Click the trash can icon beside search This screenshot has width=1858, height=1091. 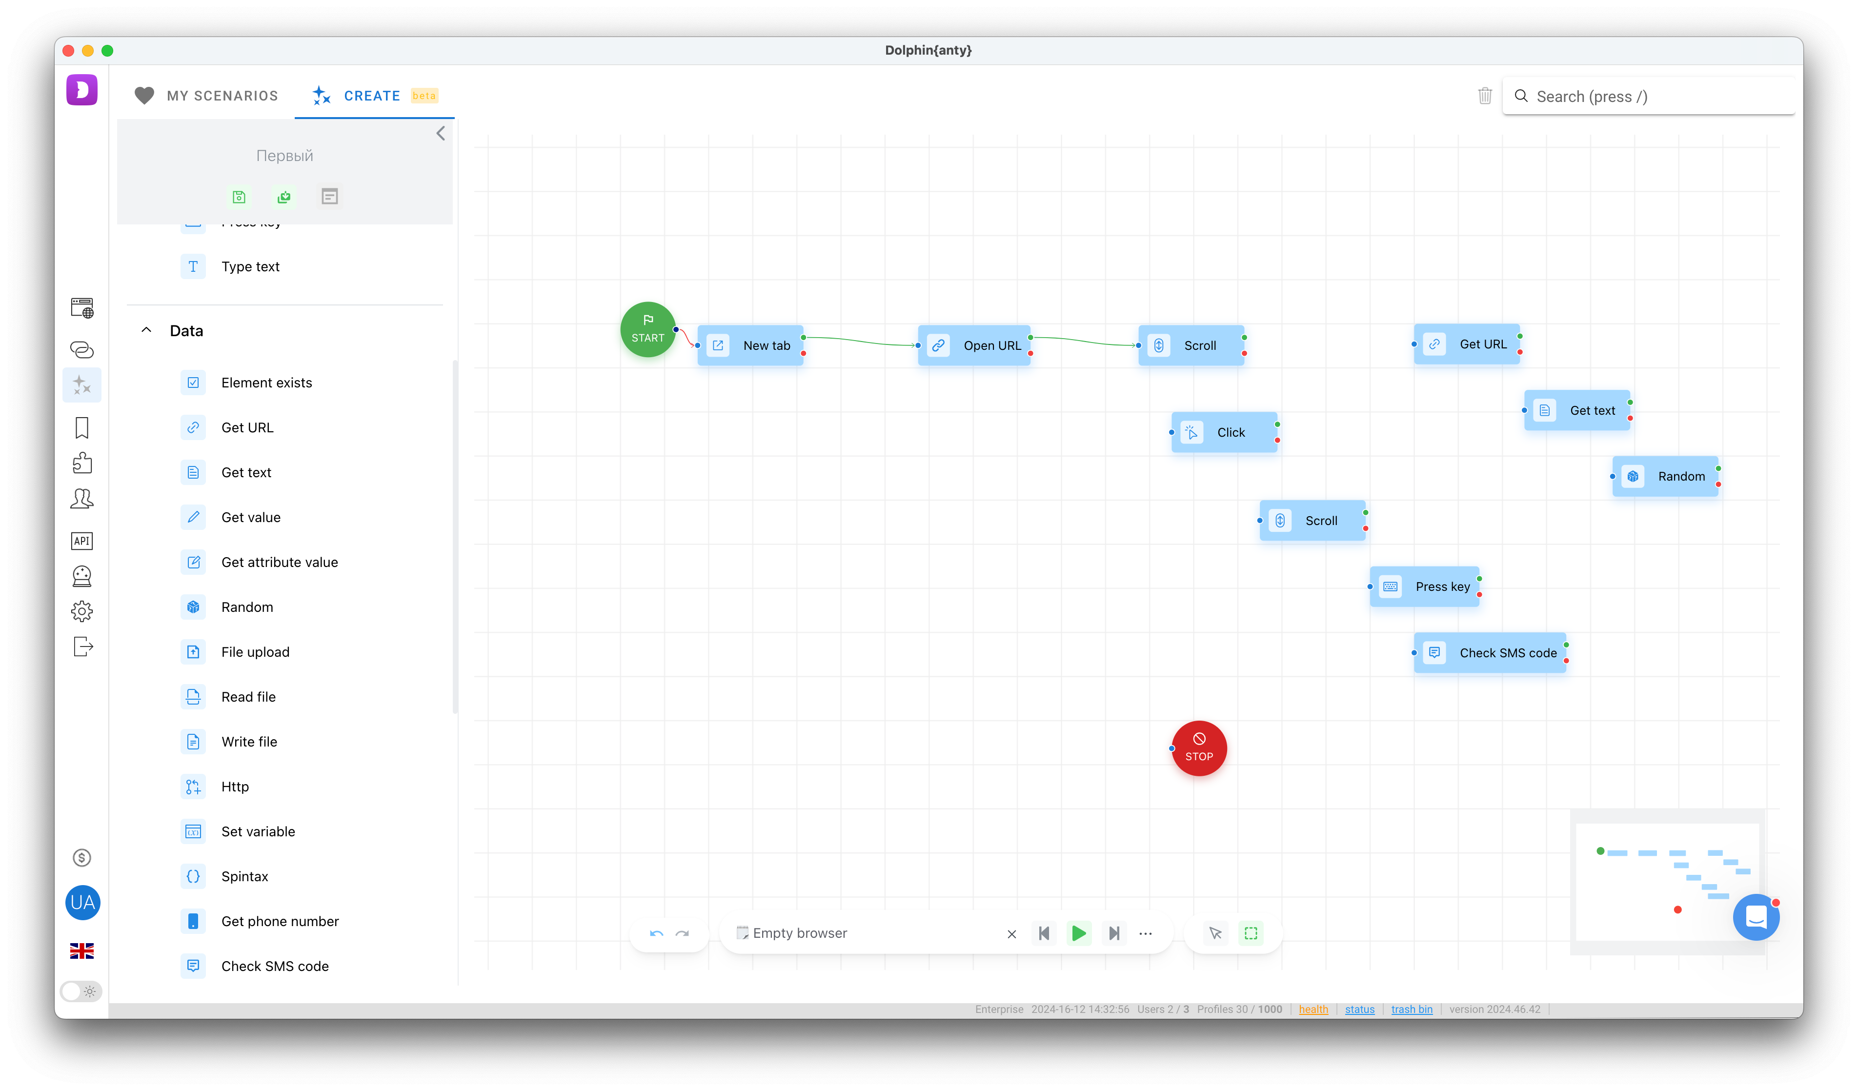(x=1485, y=95)
